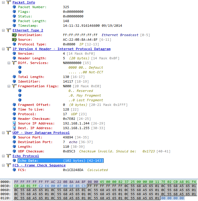Select the Identifier 14117 row

coord(53,81)
